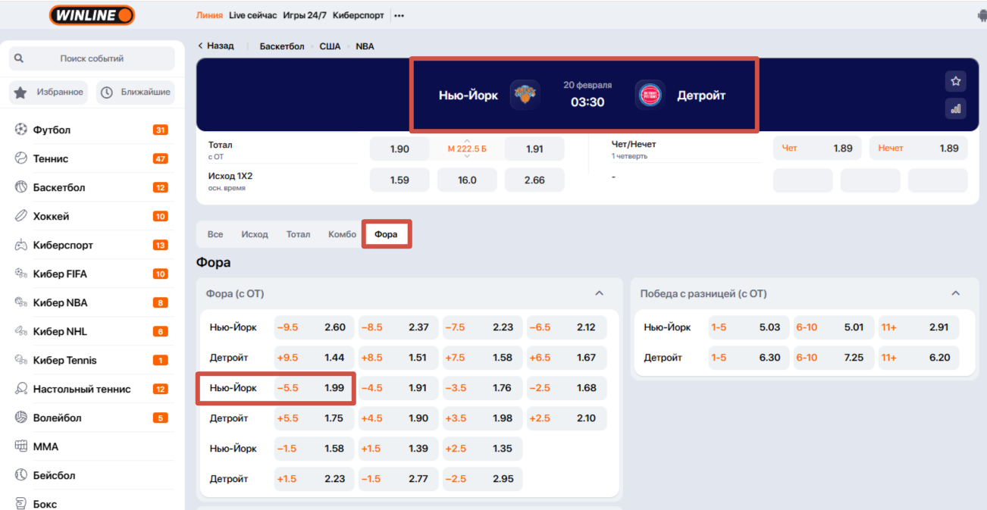Viewport: 987px width, 510px height.
Task: Switch to the Все tab
Action: pyautogui.click(x=215, y=234)
